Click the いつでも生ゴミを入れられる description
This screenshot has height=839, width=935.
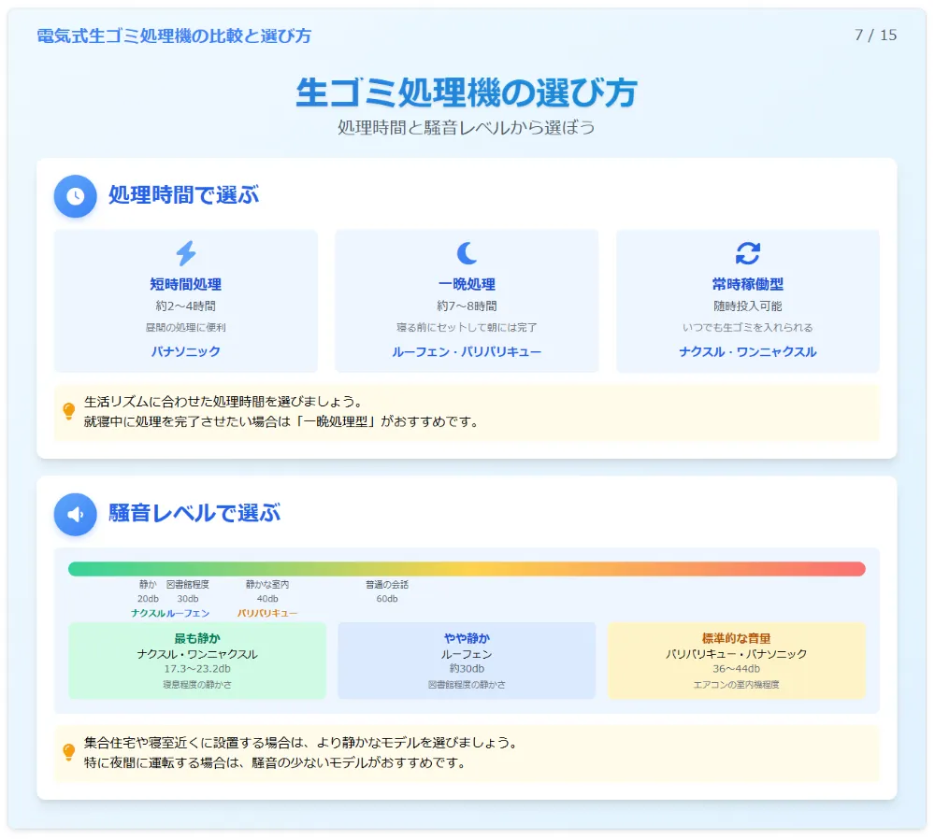pyautogui.click(x=748, y=328)
